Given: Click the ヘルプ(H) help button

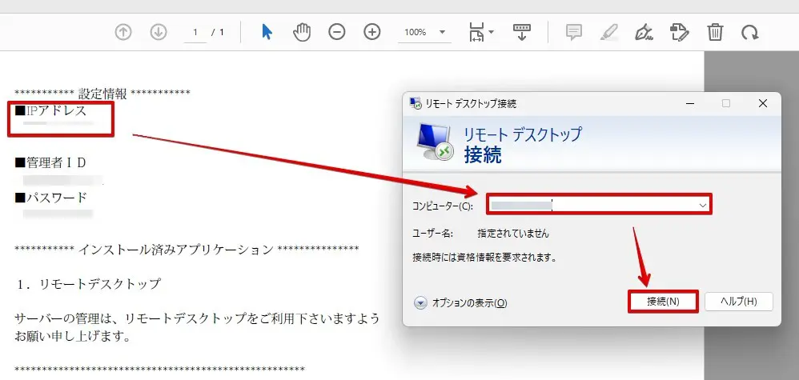Looking at the screenshot, I should click(x=738, y=302).
